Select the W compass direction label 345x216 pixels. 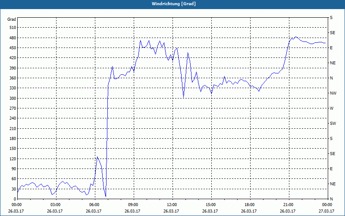pos(332,108)
